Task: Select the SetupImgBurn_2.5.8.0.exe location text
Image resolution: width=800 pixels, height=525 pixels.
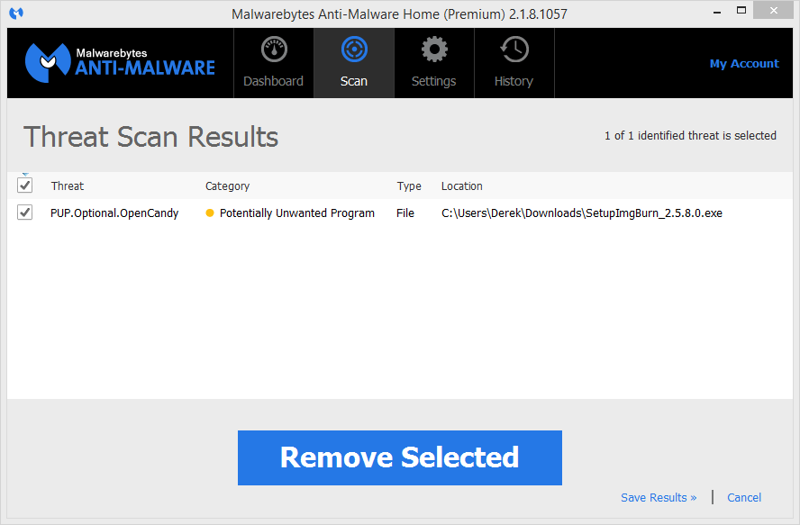Action: coord(580,213)
